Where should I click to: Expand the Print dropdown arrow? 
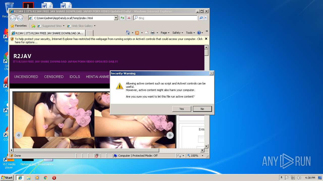tap(157, 33)
